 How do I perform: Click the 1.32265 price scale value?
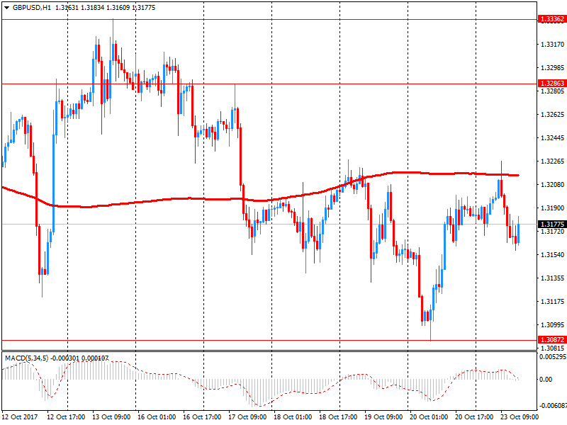[x=552, y=161]
